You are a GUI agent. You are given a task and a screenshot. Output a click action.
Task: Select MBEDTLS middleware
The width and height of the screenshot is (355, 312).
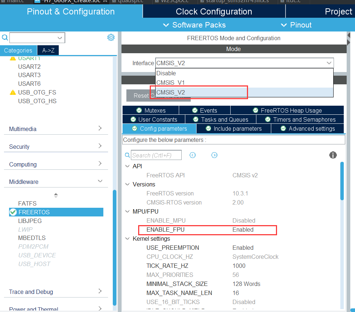[x=32, y=238]
